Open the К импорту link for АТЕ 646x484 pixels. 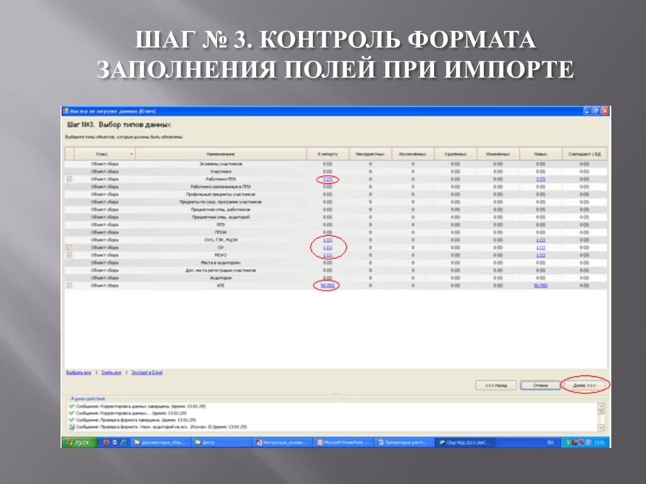tap(327, 285)
